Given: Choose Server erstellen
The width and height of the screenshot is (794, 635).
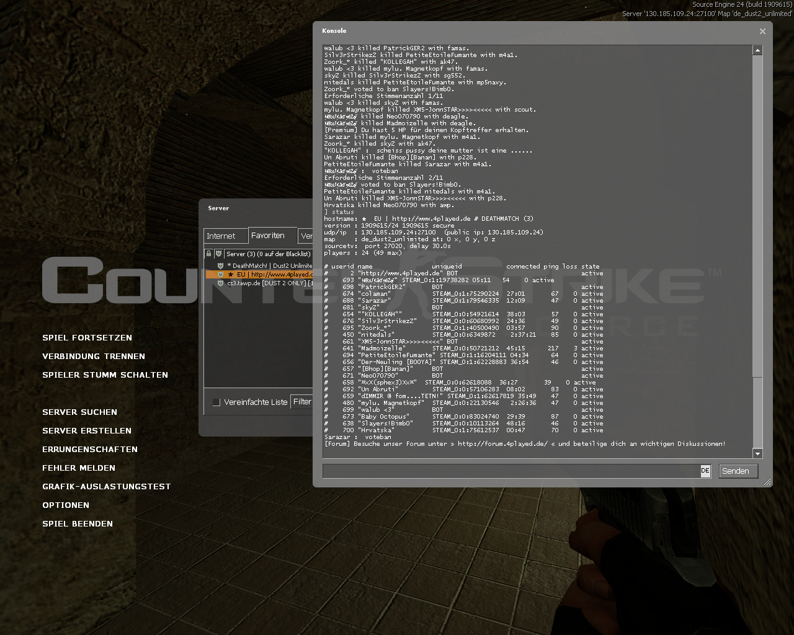Looking at the screenshot, I should [87, 431].
